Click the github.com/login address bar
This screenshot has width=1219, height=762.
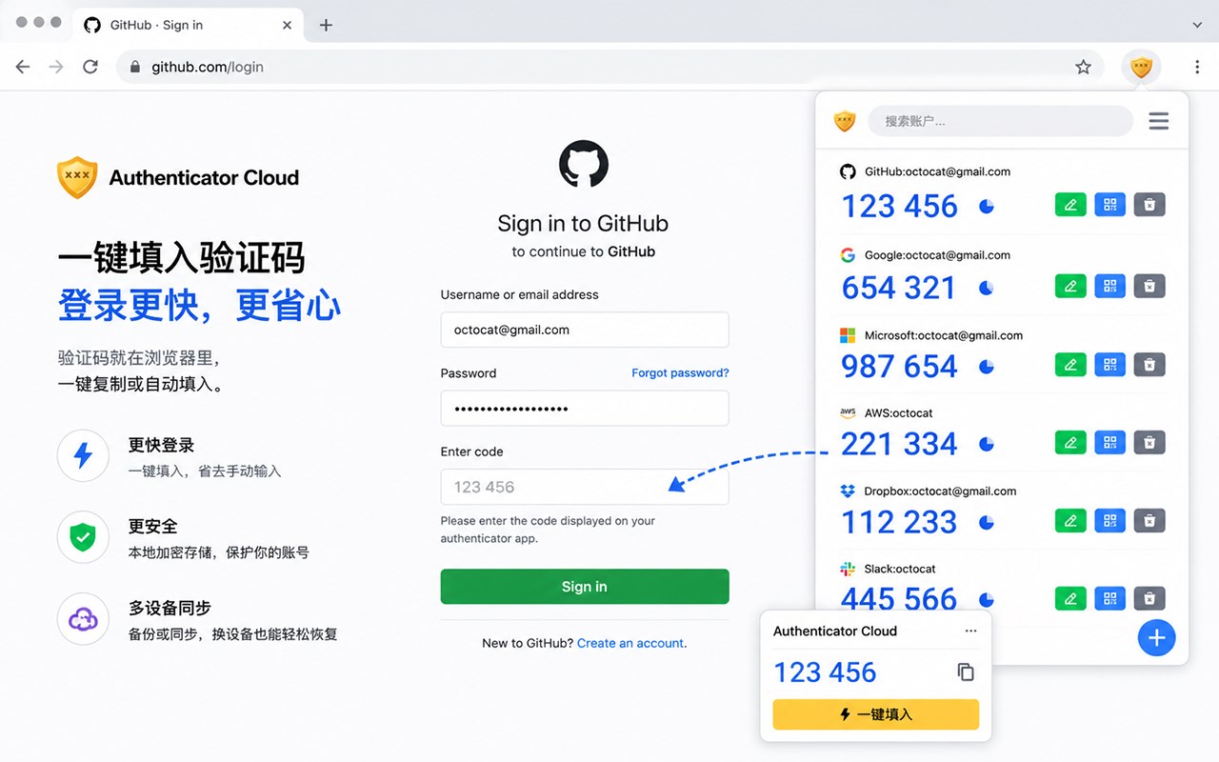(609, 67)
